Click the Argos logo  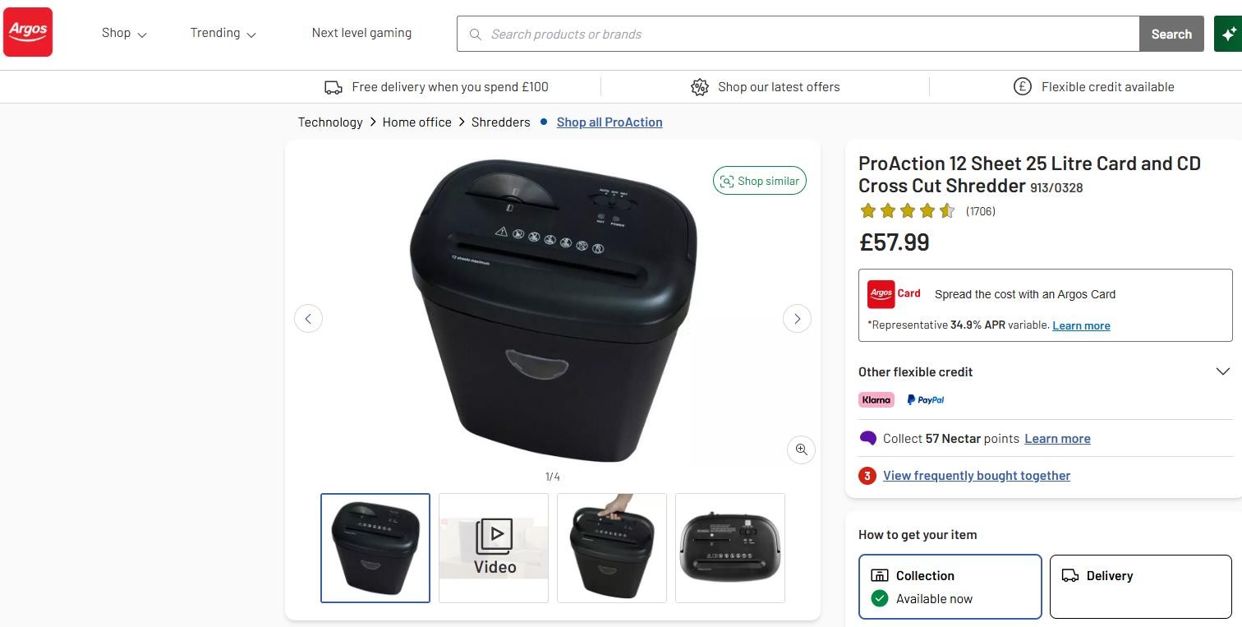[x=28, y=32]
